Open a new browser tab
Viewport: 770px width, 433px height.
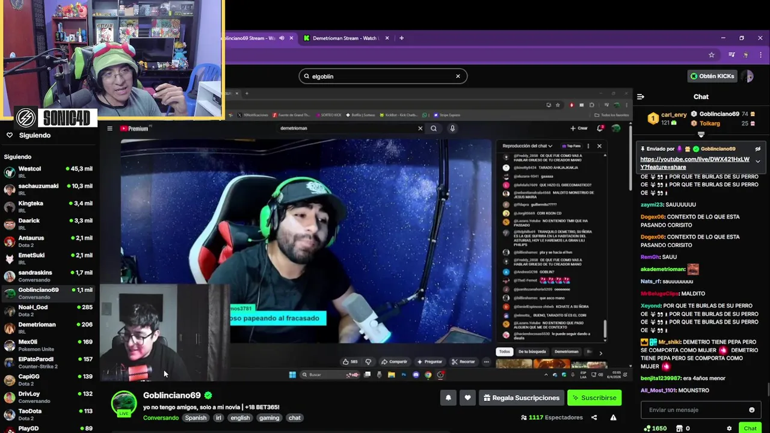click(x=401, y=38)
